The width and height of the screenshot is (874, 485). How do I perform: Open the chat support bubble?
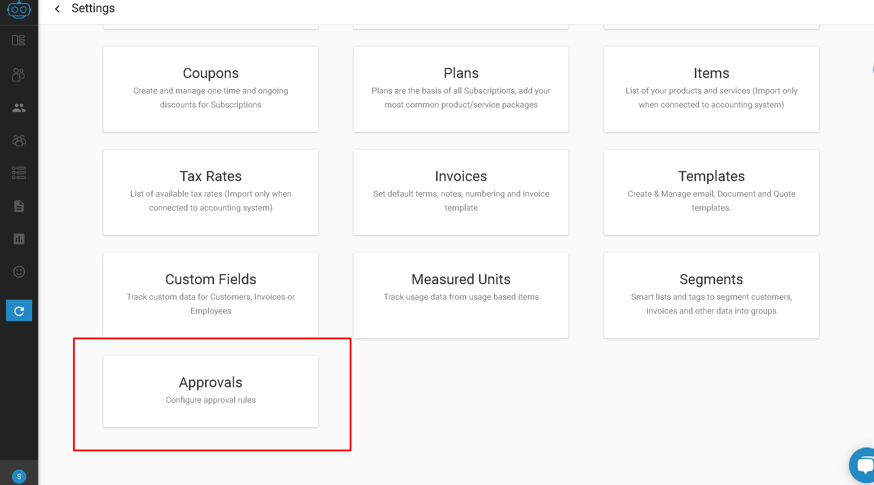[x=863, y=465]
